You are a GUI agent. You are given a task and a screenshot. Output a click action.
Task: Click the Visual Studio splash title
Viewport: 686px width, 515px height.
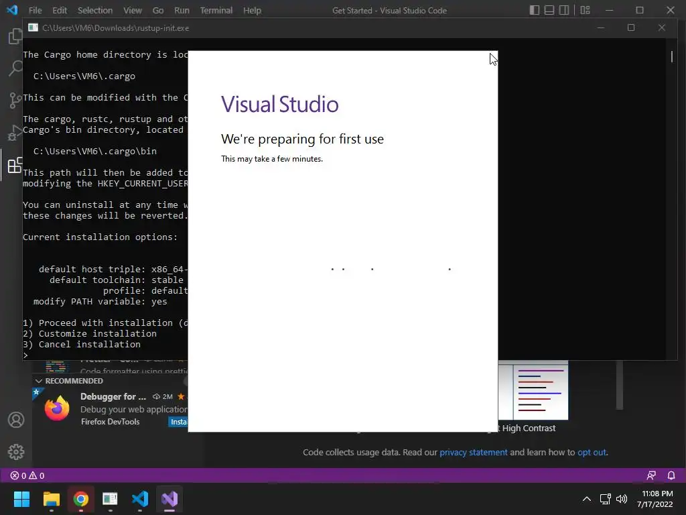pos(279,104)
